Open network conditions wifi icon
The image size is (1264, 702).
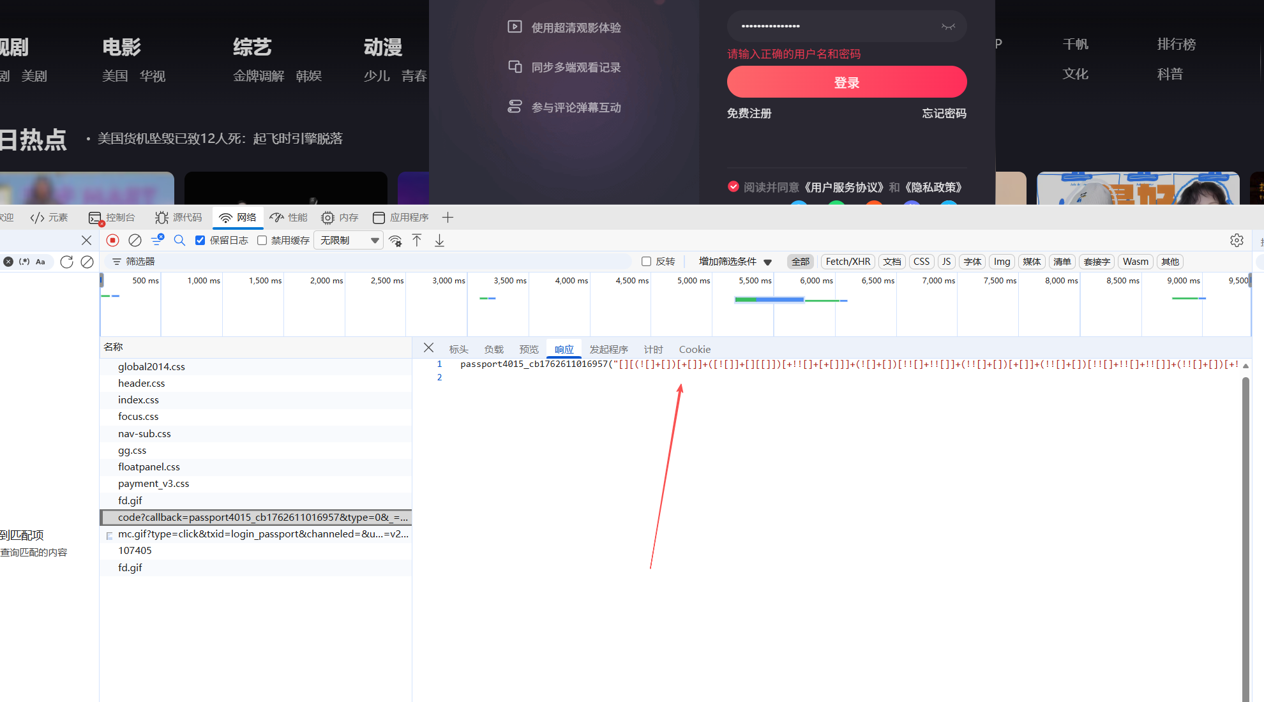click(396, 241)
